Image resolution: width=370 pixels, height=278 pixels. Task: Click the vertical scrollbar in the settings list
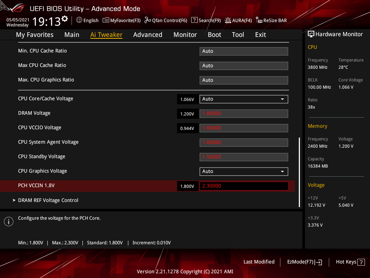click(299, 172)
